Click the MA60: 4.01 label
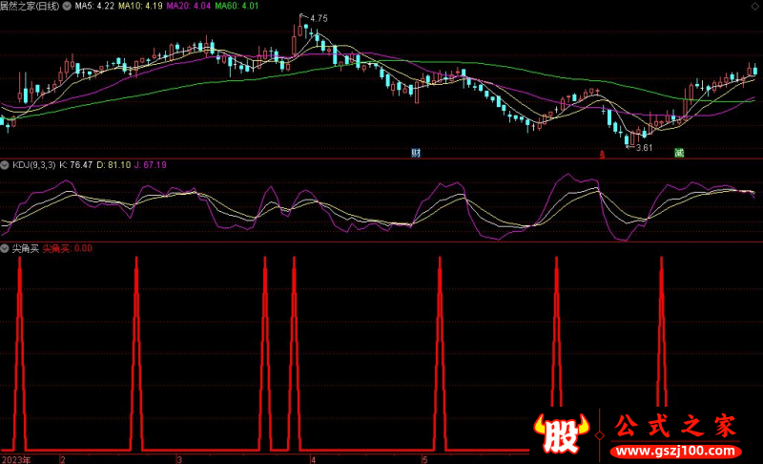 click(x=237, y=7)
